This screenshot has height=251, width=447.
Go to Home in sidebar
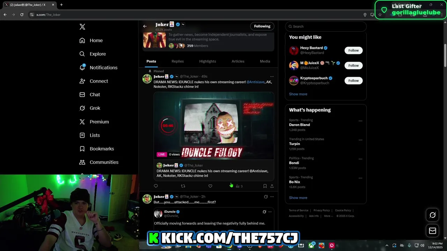point(91,40)
